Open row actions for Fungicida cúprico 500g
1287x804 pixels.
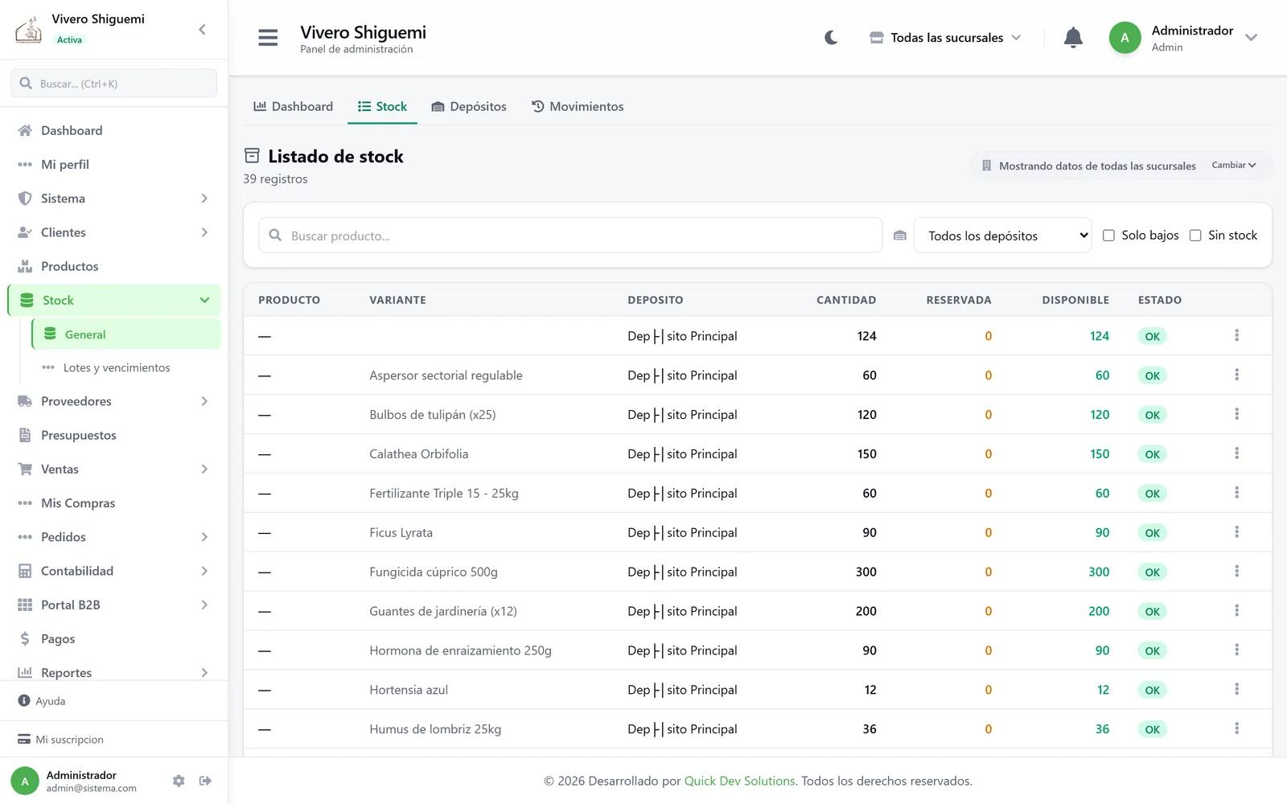(1236, 572)
